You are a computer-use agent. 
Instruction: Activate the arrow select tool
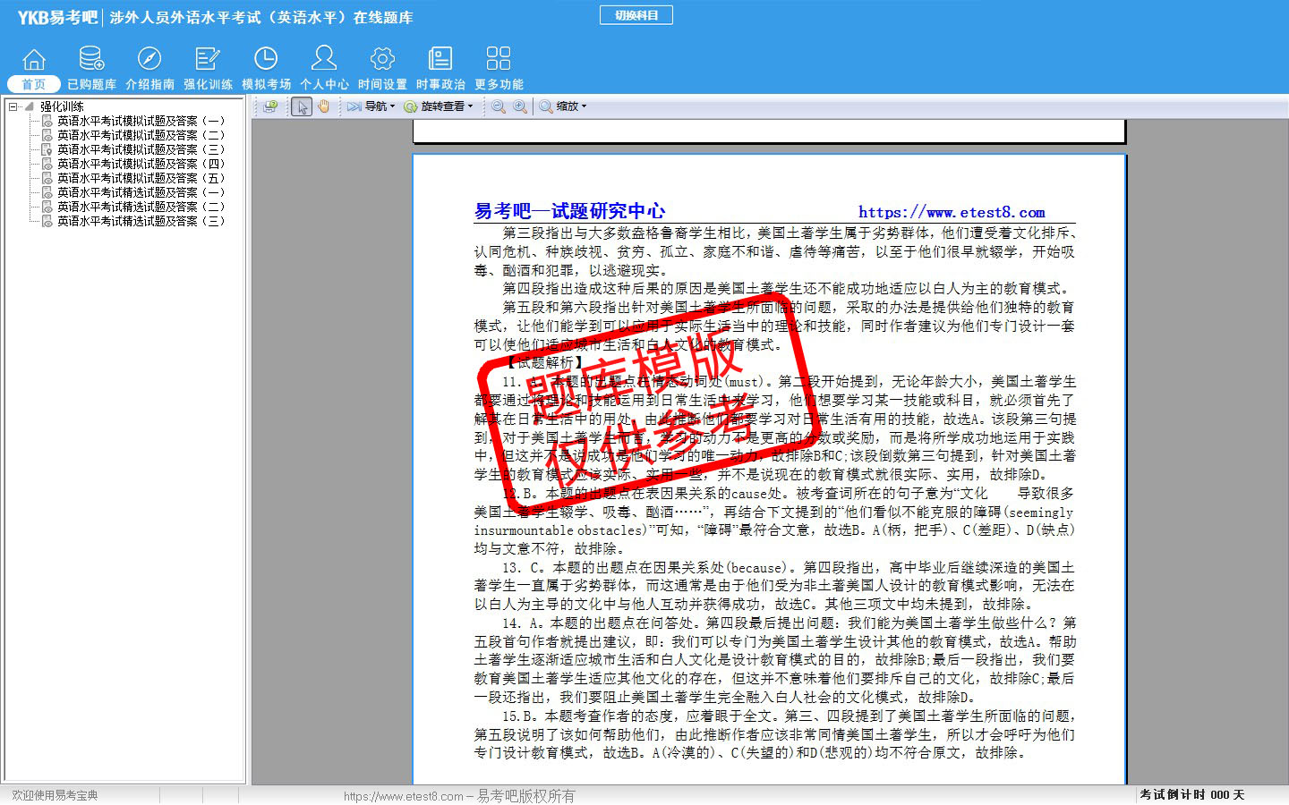[302, 106]
